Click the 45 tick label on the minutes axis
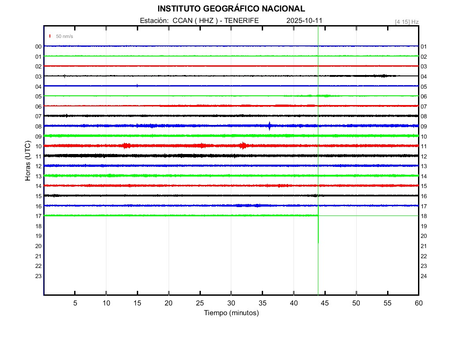This screenshot has height=339, width=452. point(324,303)
